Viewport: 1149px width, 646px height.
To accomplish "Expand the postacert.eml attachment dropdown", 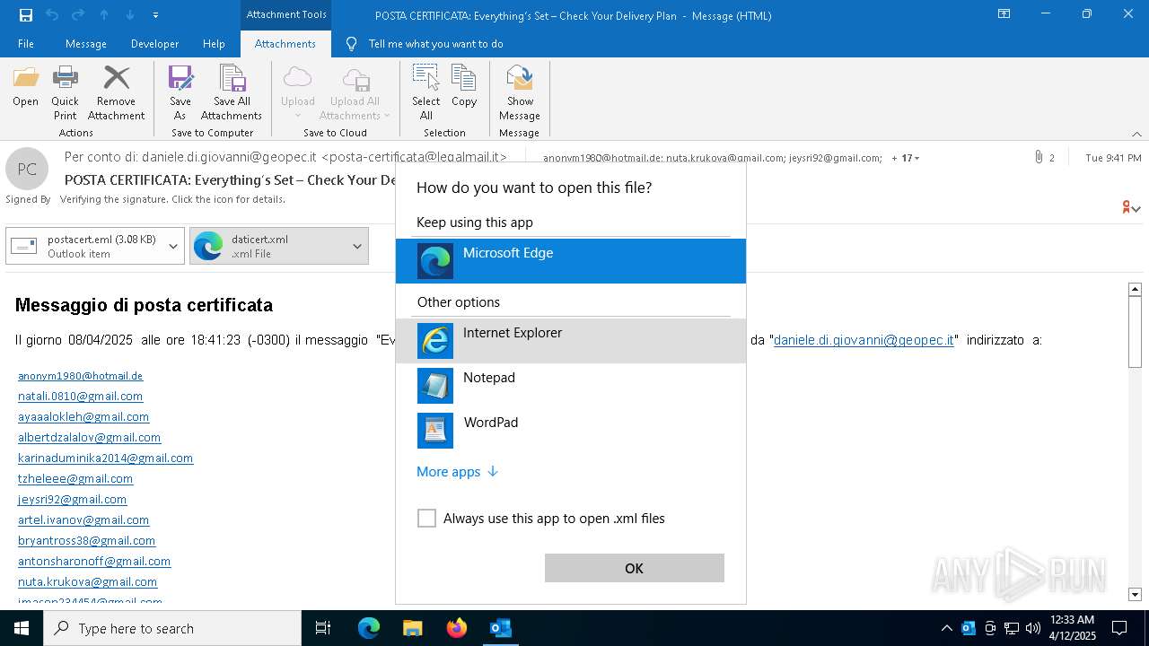I will [x=174, y=247].
